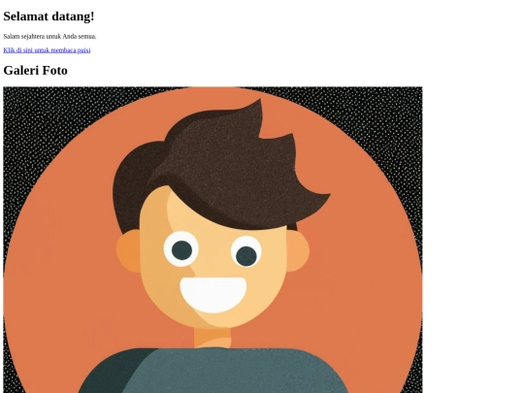This screenshot has height=393, width=524.
Task: Click the avatar's right eye
Action: pos(246,252)
